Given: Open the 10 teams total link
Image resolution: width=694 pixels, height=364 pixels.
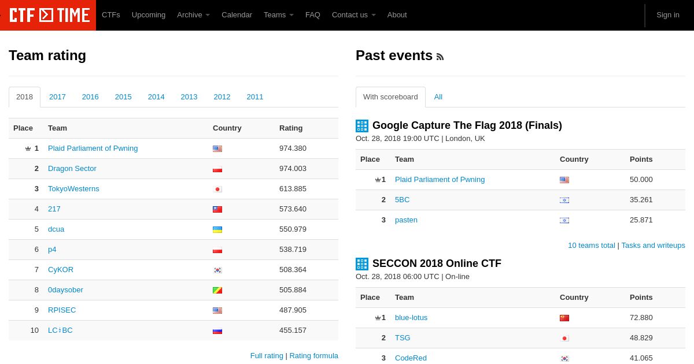Looking at the screenshot, I should [x=592, y=246].
